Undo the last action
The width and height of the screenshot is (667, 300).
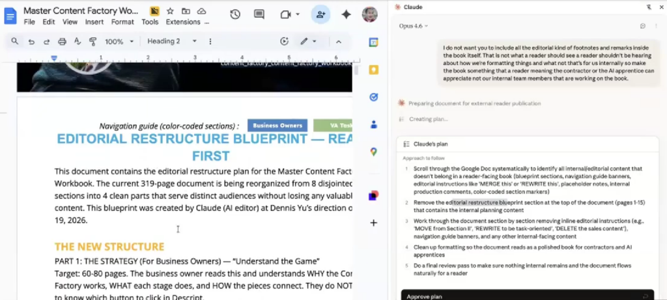click(31, 42)
